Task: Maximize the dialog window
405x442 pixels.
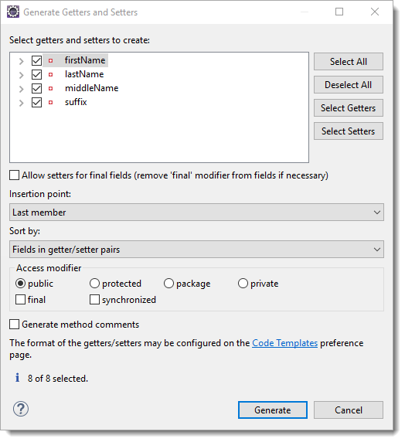Action: (x=339, y=12)
